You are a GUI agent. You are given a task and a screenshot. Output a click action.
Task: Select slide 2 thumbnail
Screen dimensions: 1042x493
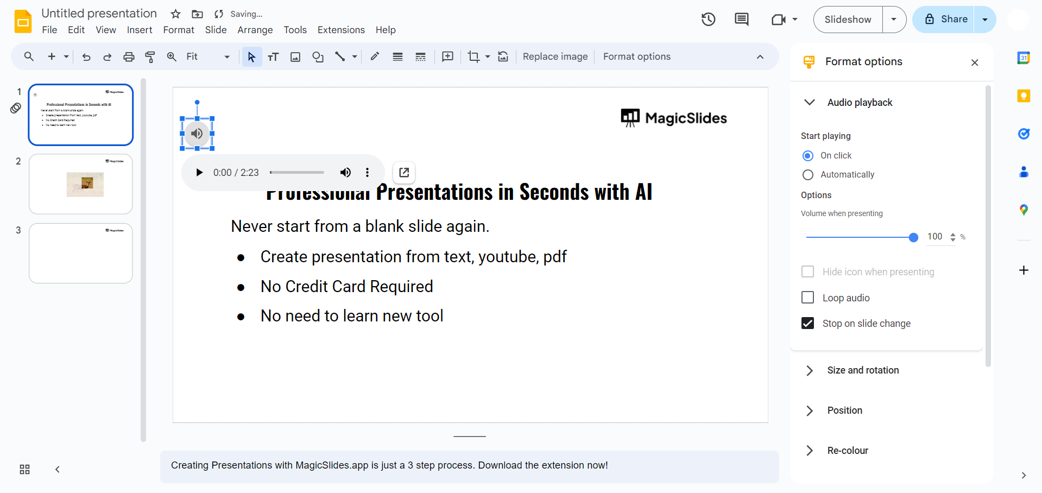(80, 184)
